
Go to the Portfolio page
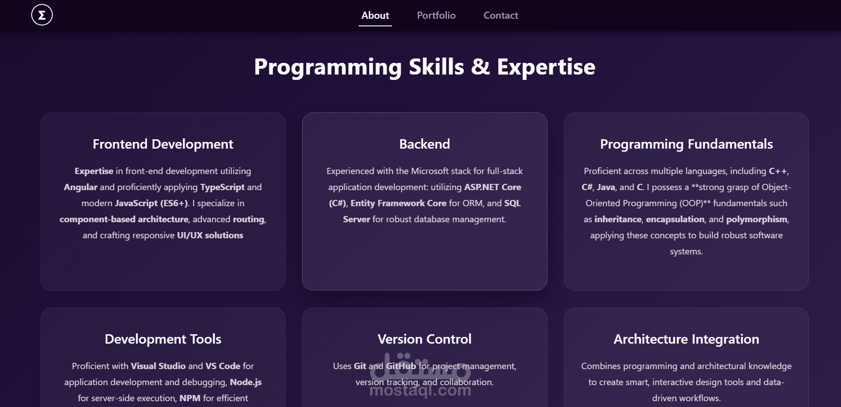click(436, 16)
